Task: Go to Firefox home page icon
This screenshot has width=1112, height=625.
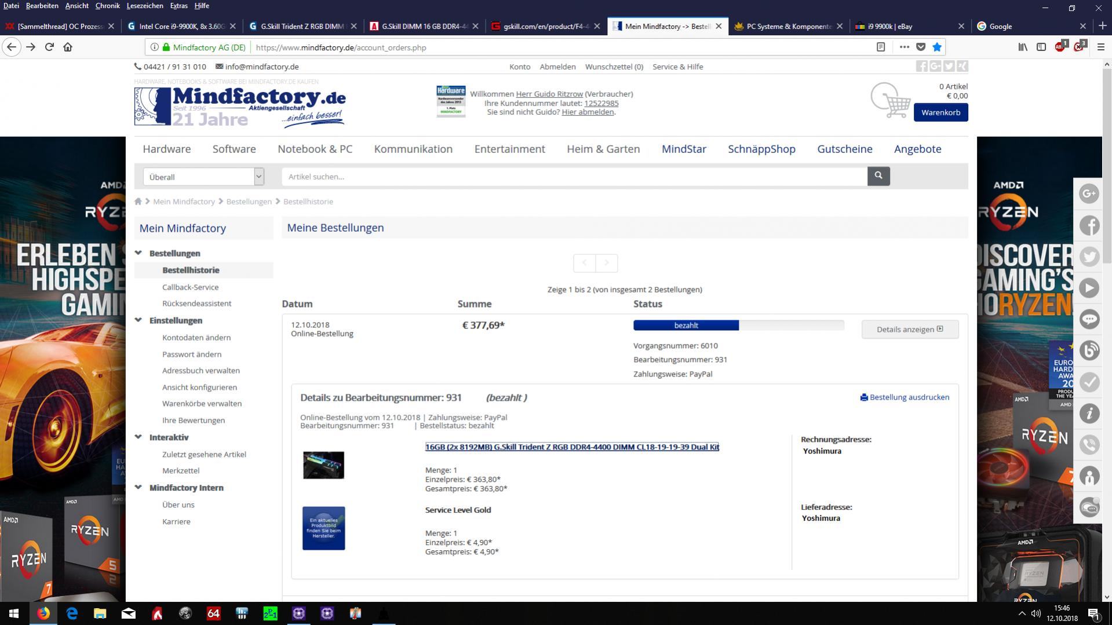Action: coord(68,47)
